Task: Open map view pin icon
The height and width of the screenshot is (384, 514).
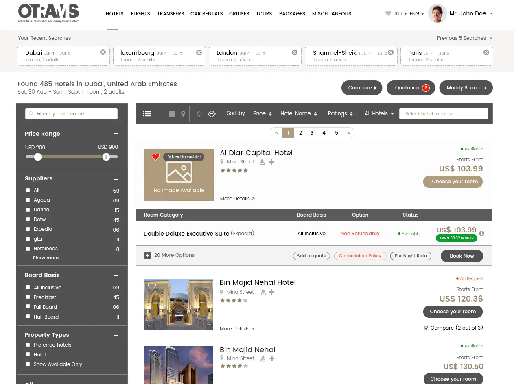Action: point(183,114)
